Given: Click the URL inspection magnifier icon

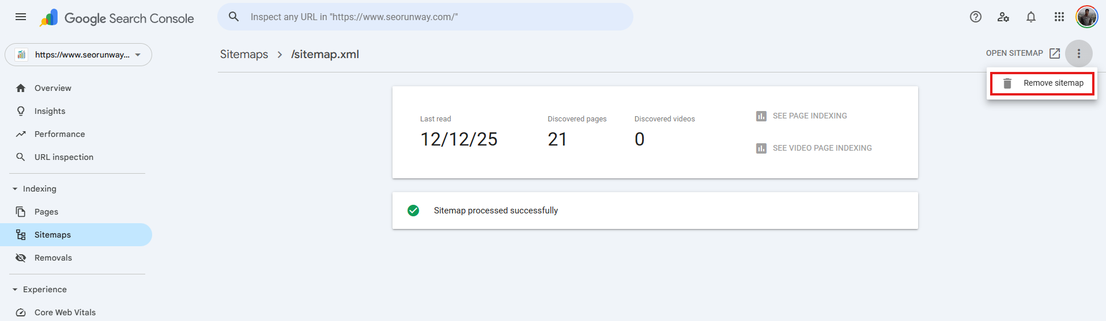Looking at the screenshot, I should click(x=21, y=157).
